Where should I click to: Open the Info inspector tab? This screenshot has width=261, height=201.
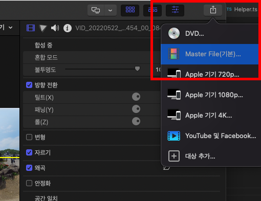point(68,28)
